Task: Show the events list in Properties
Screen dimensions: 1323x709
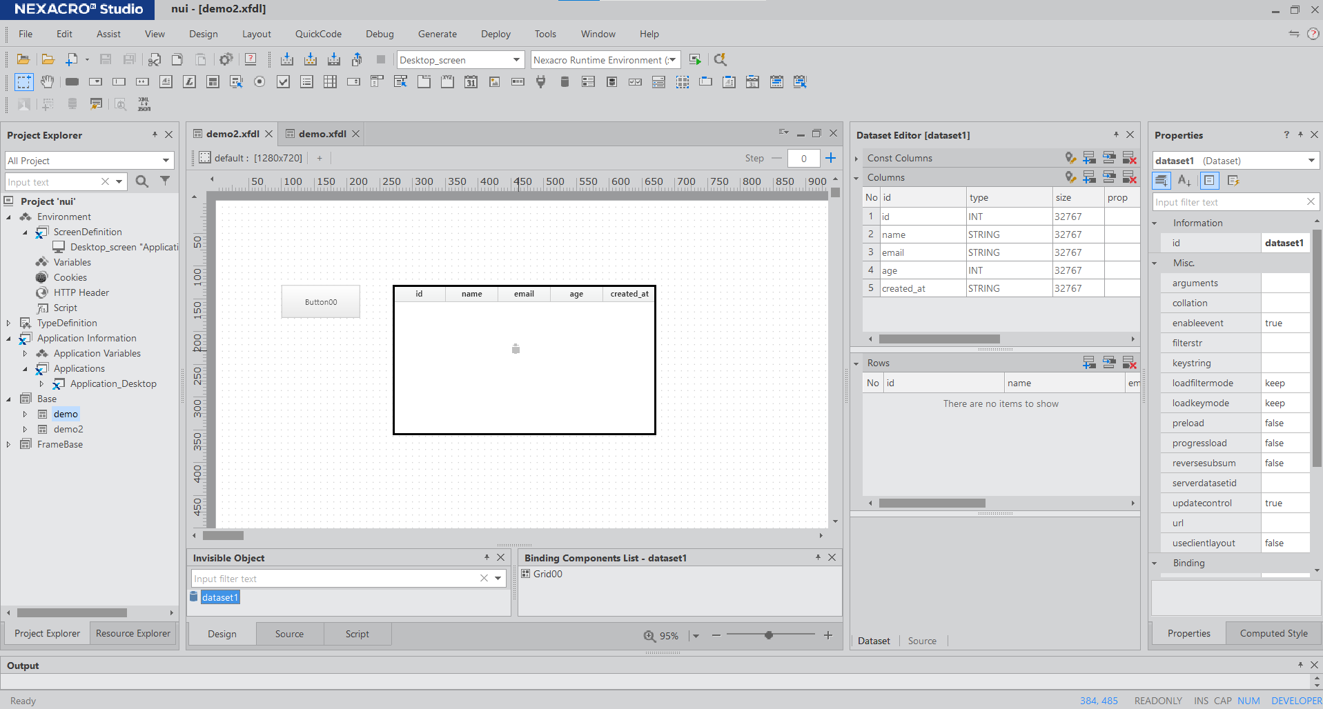Action: point(1233,181)
